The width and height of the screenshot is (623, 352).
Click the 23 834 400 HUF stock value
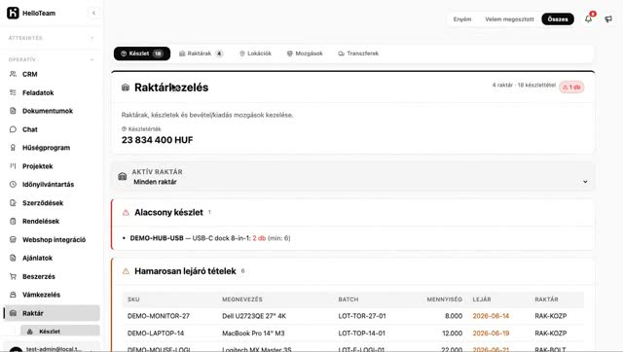pos(157,140)
